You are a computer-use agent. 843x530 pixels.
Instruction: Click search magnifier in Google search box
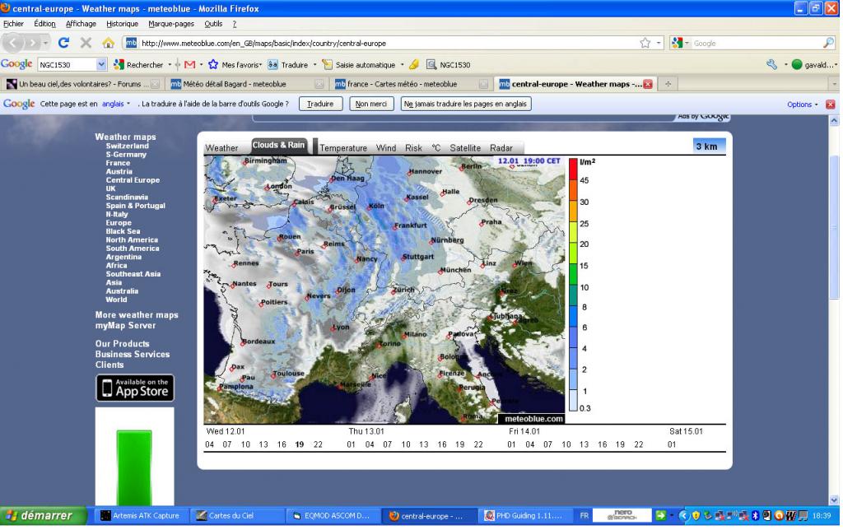[x=828, y=43]
